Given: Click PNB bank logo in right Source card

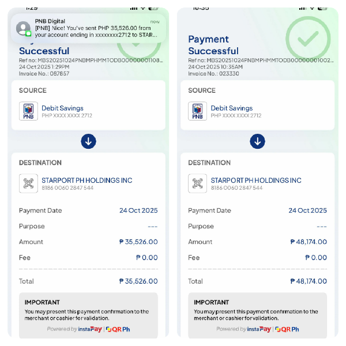Looking at the screenshot, I should point(198,111).
